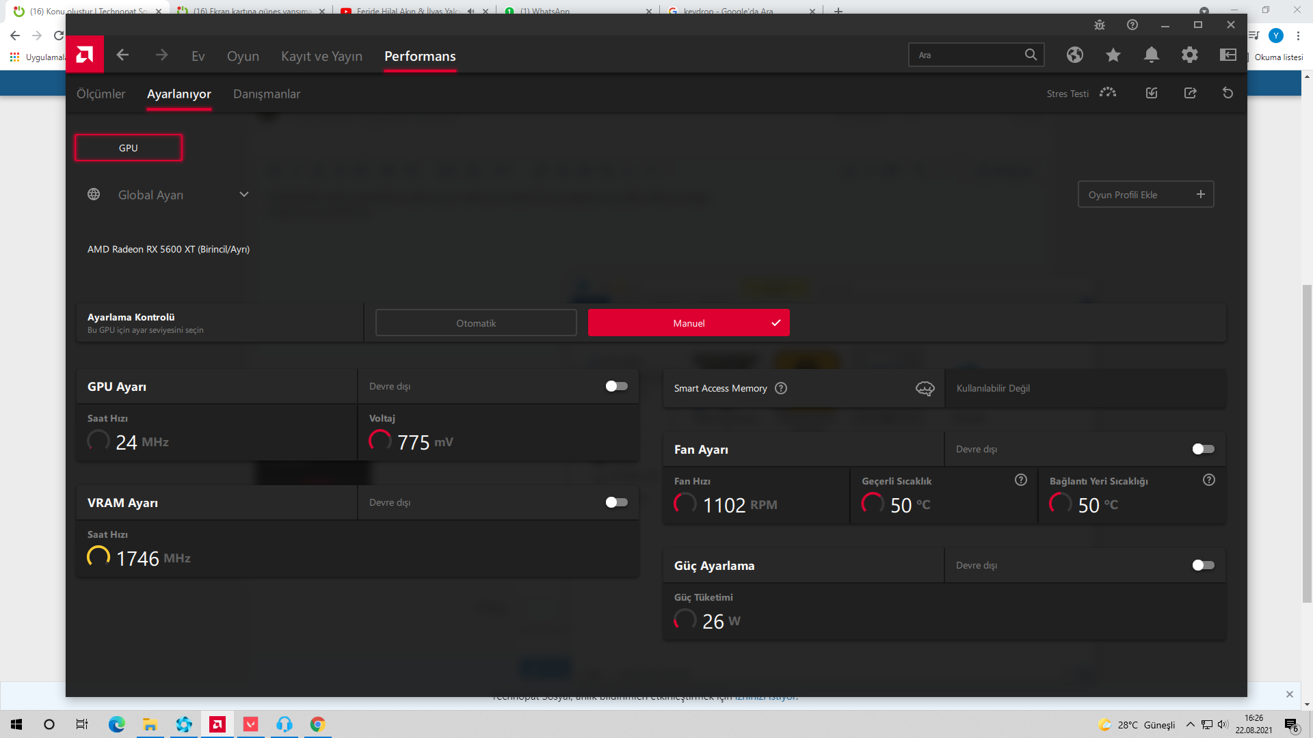Open the notifications bell icon
The width and height of the screenshot is (1313, 738).
click(x=1152, y=55)
